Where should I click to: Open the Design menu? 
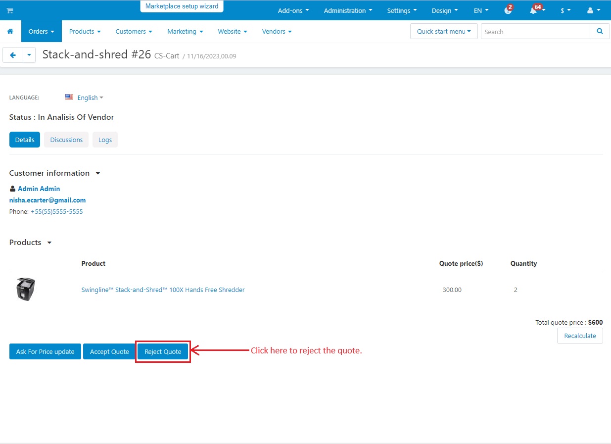445,10
